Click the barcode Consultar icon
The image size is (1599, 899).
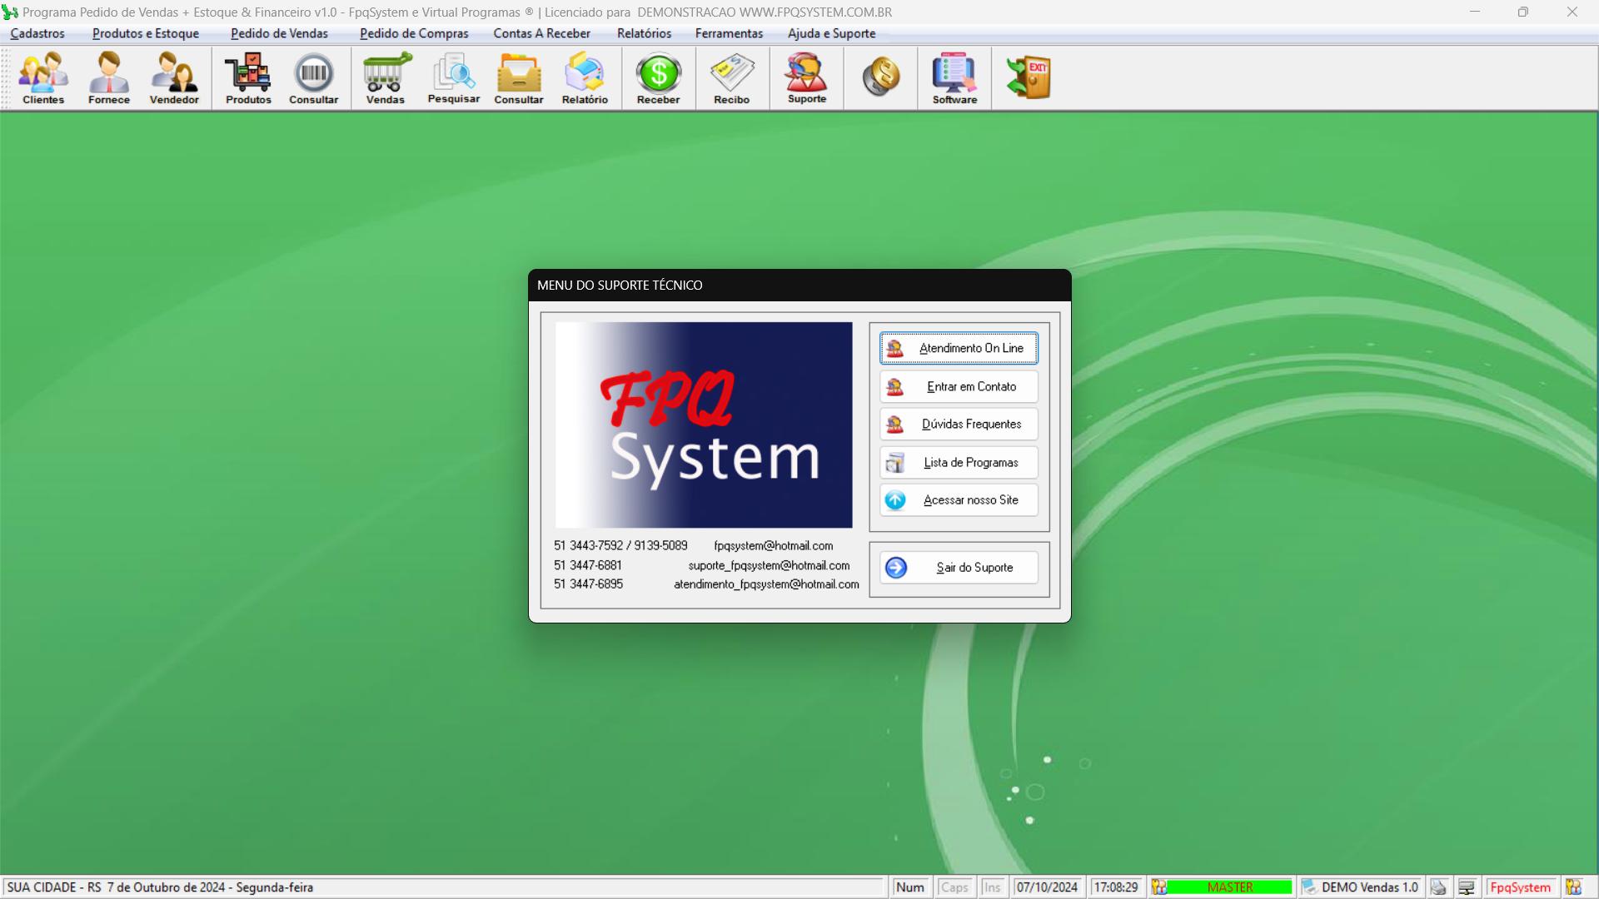click(313, 78)
